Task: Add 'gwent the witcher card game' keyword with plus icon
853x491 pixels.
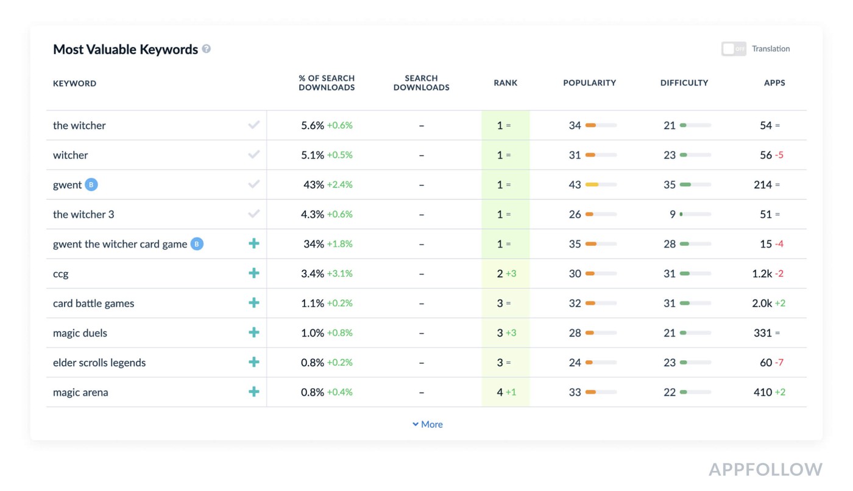Action: coord(254,243)
